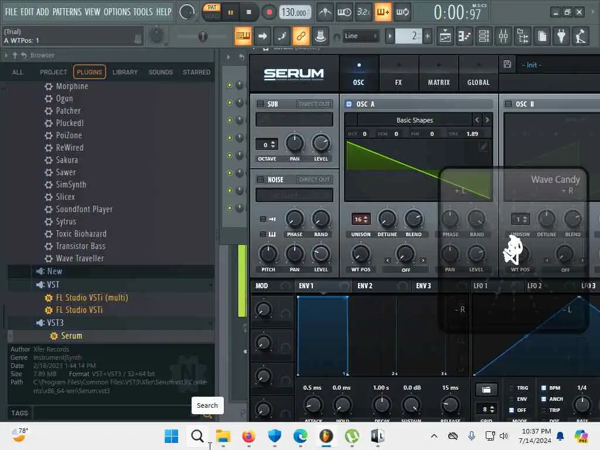Viewport: 600px width, 450px height.
Task: Select next OSC A wavetable arrow
Action: pos(487,120)
